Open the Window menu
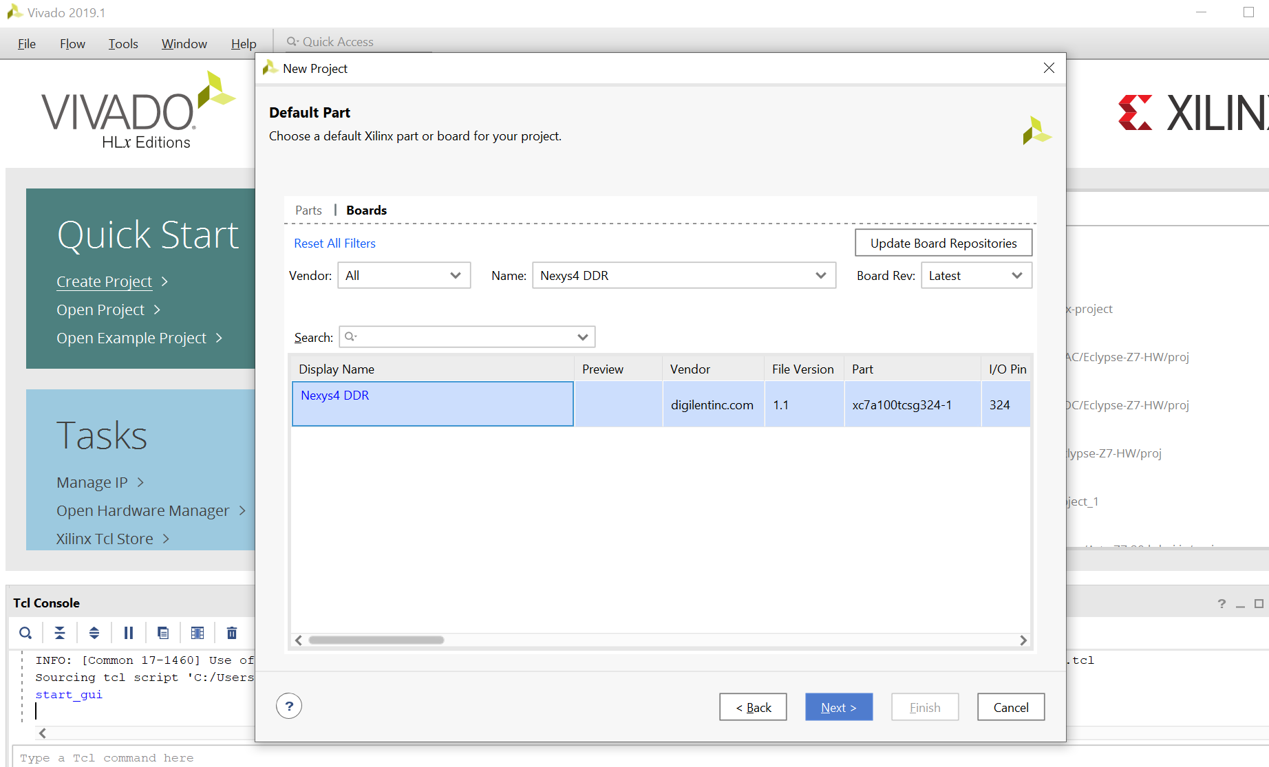This screenshot has width=1269, height=767. coord(184,44)
